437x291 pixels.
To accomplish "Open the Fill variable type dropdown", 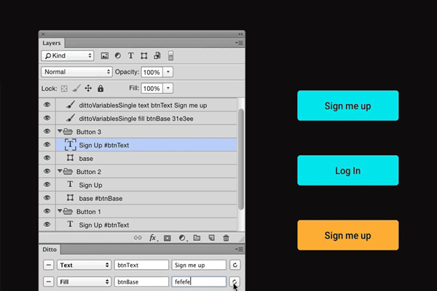I will [x=84, y=282].
